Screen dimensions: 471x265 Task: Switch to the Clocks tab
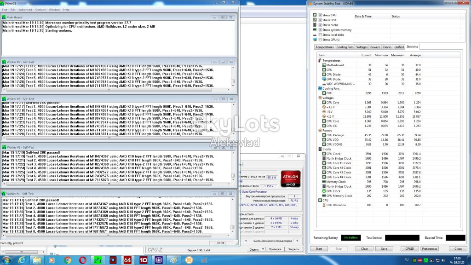click(387, 47)
